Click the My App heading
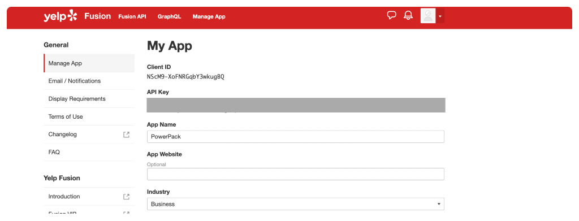 (x=170, y=46)
